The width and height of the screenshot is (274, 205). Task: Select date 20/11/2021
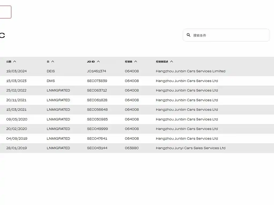[16, 100]
